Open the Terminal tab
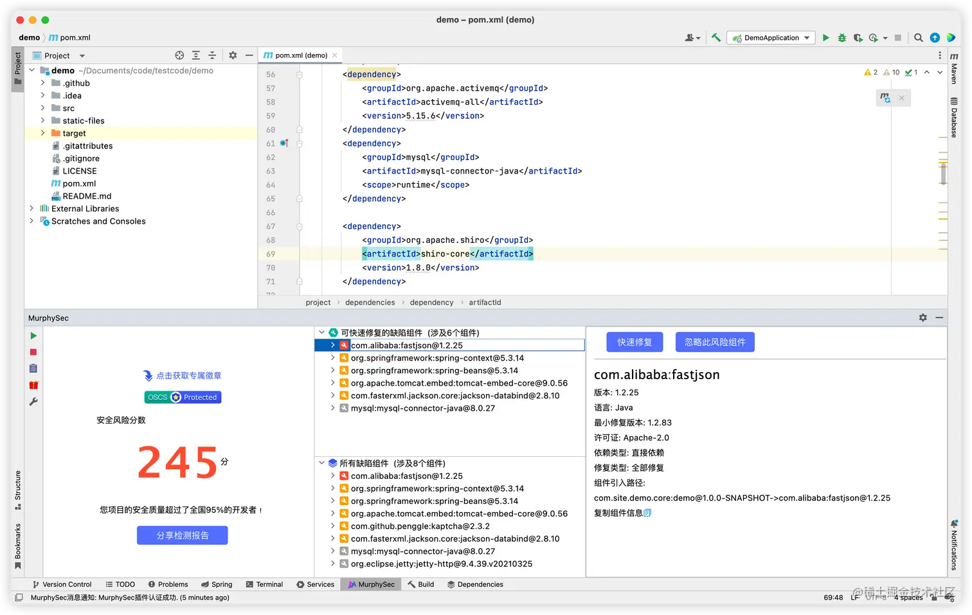The height and width of the screenshot is (615, 972). point(264,584)
